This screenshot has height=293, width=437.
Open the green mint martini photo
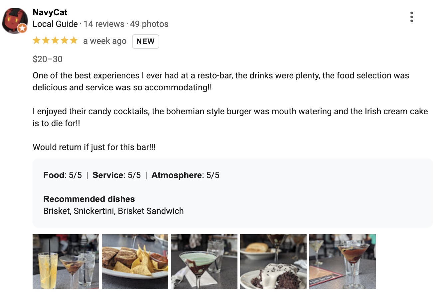point(204,261)
